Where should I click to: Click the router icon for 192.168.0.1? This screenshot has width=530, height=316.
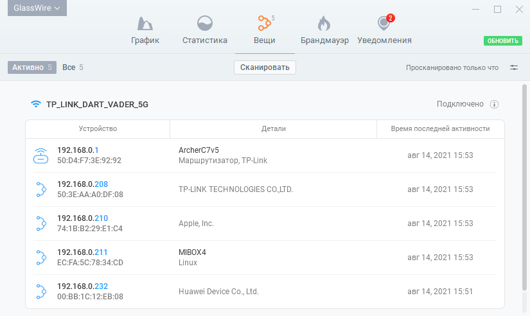click(x=40, y=155)
